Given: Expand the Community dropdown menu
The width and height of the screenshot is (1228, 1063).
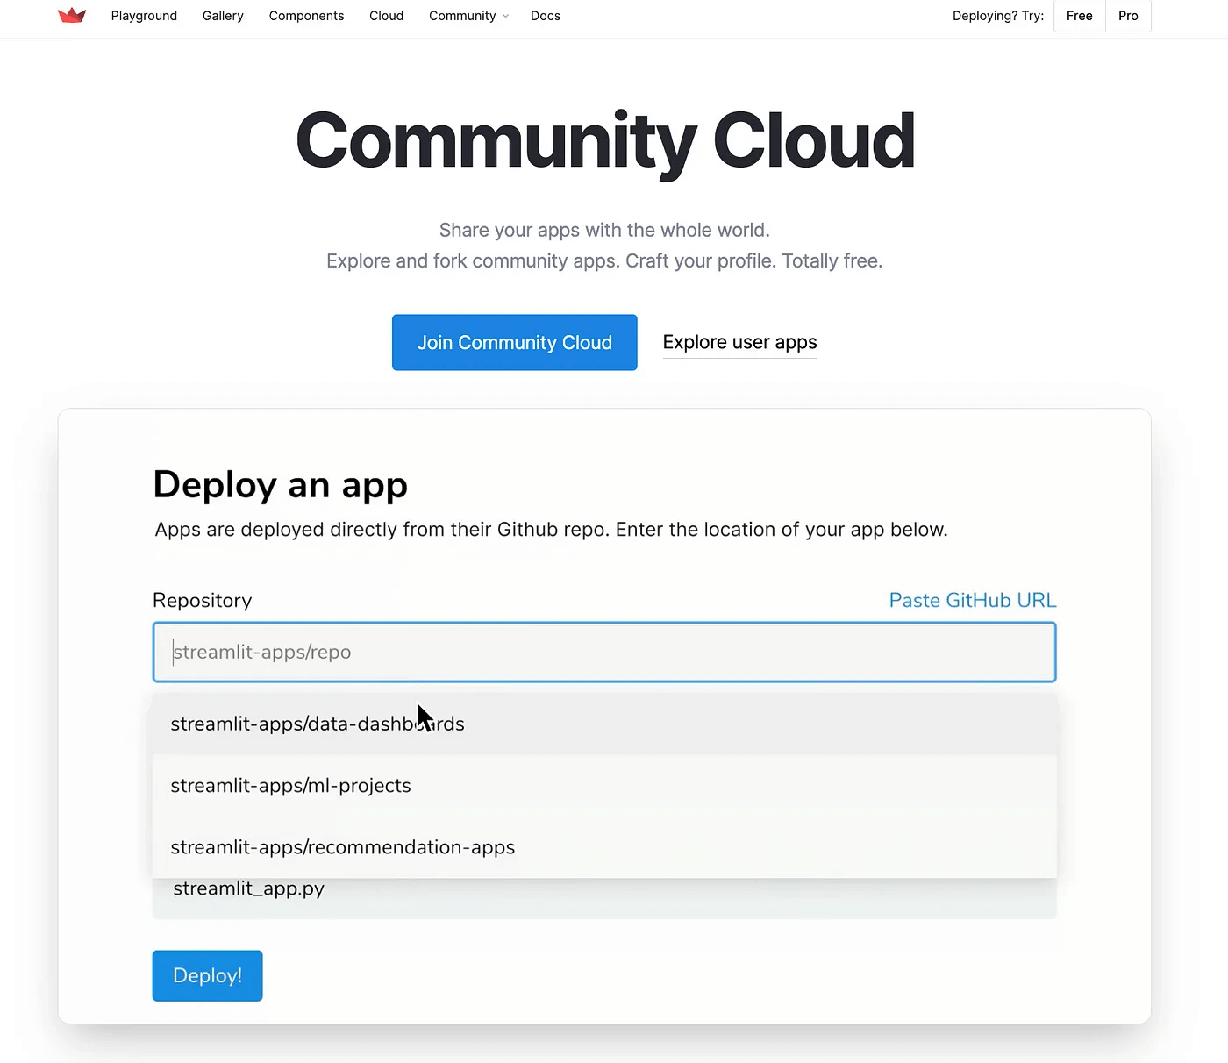Looking at the screenshot, I should 468,16.
